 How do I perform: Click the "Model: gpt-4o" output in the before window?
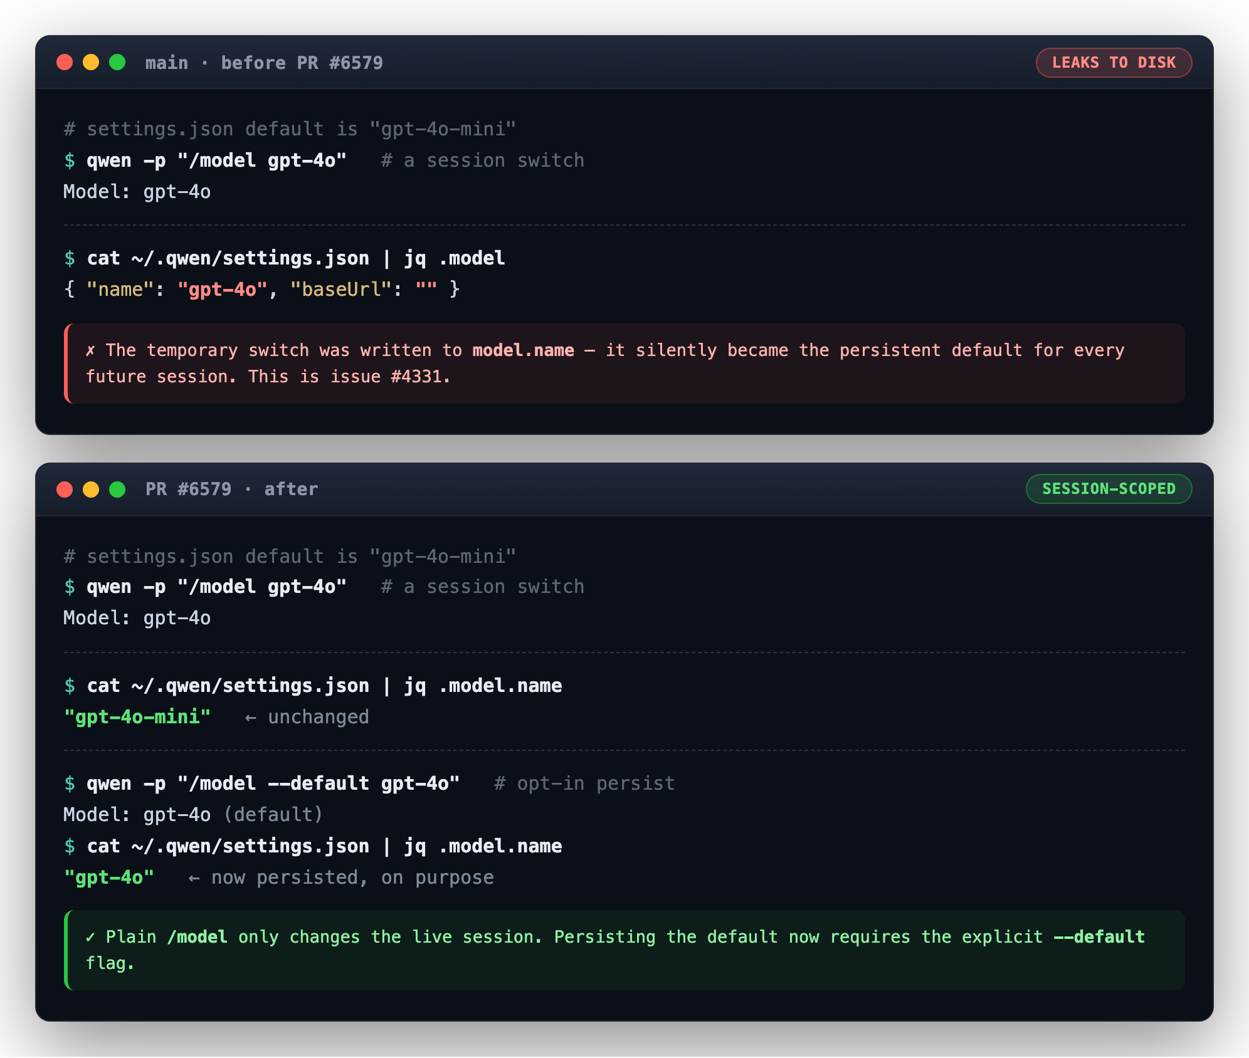(137, 192)
